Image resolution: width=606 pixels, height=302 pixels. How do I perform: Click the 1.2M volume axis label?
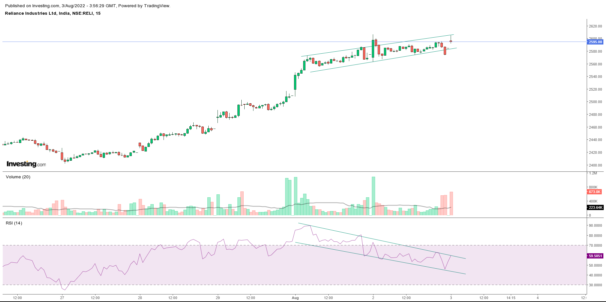593,173
